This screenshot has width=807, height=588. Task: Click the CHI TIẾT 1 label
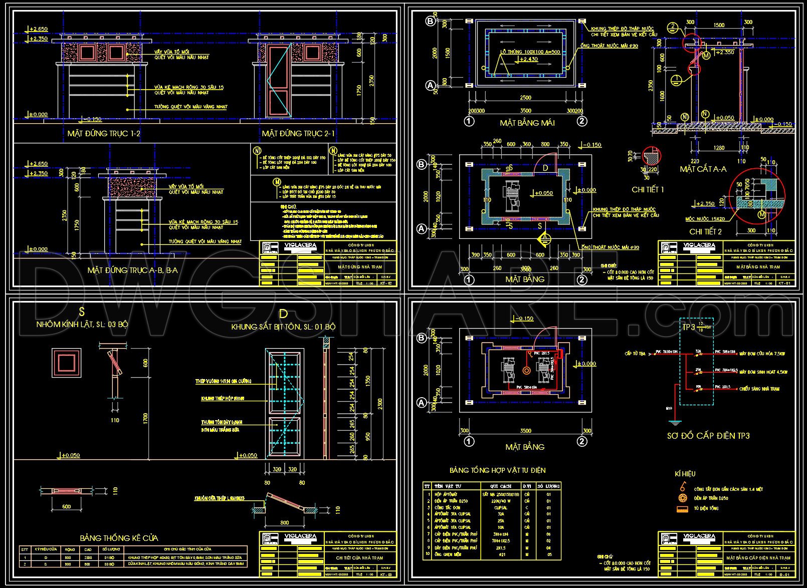[x=648, y=190]
